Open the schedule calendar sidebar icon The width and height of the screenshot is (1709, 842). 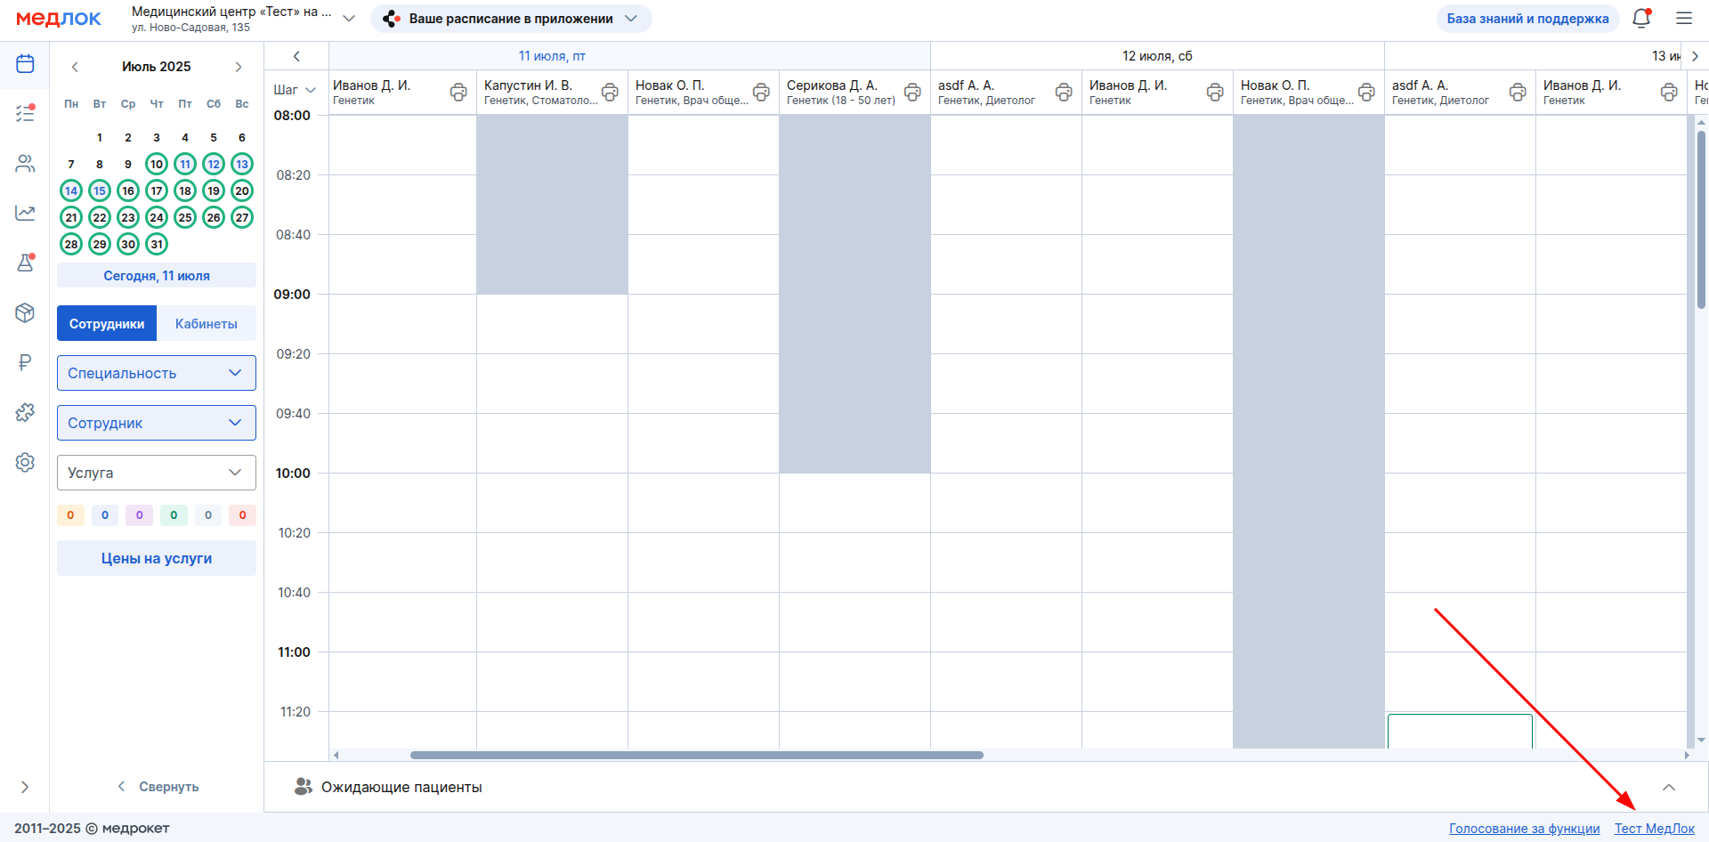[25, 63]
